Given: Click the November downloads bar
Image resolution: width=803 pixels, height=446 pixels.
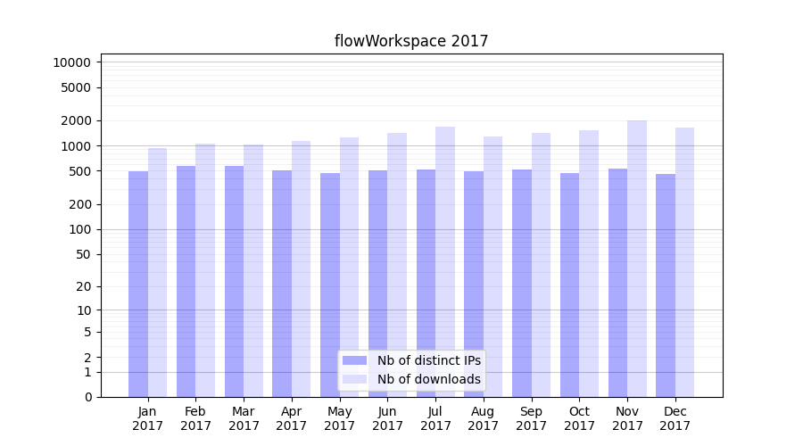Looking at the screenshot, I should 637,259.
